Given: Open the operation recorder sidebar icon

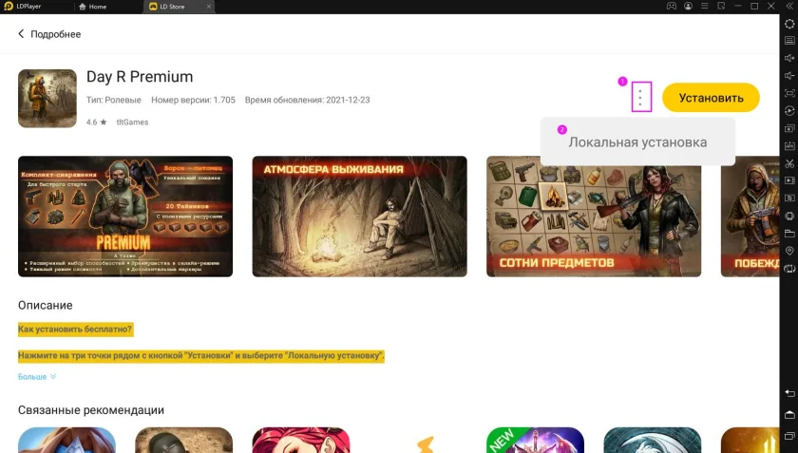Looking at the screenshot, I should (x=789, y=110).
